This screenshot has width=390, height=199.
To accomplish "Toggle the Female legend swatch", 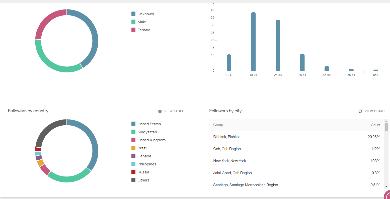I will tap(133, 30).
